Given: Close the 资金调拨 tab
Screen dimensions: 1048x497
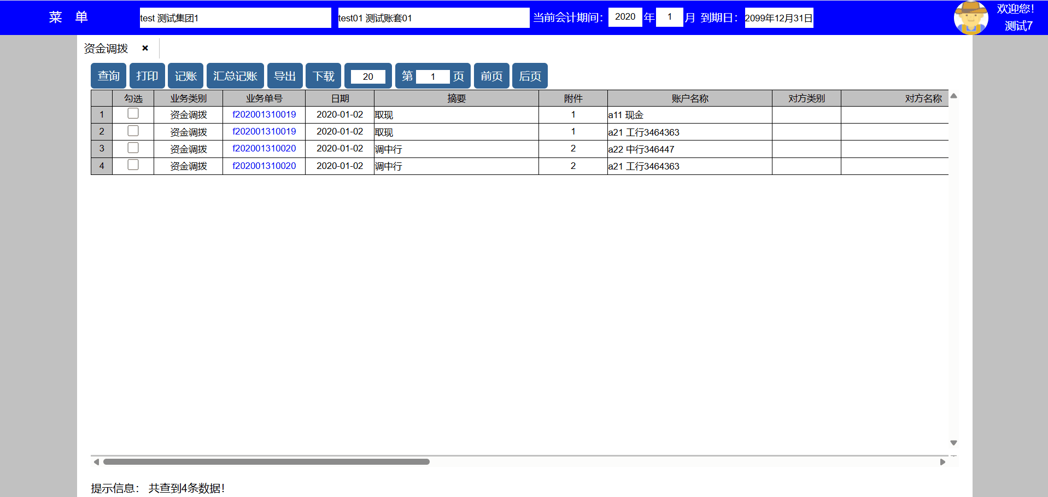Looking at the screenshot, I should [145, 48].
